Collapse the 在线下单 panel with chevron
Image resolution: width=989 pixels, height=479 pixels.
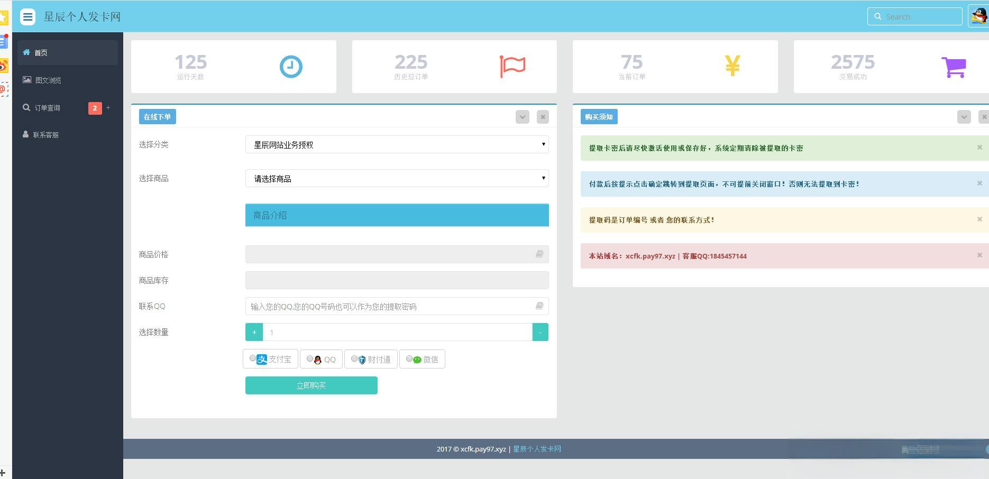point(523,117)
